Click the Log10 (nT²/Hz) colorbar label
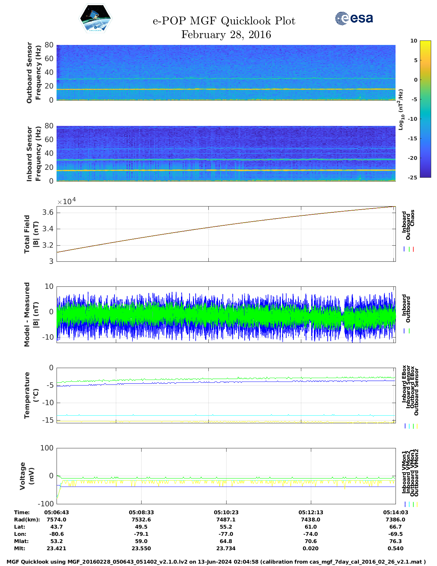The image size is (437, 566). [401, 109]
